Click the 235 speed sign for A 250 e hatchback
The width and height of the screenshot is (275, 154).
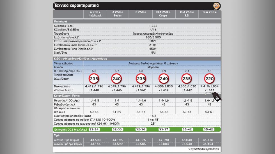point(94,79)
